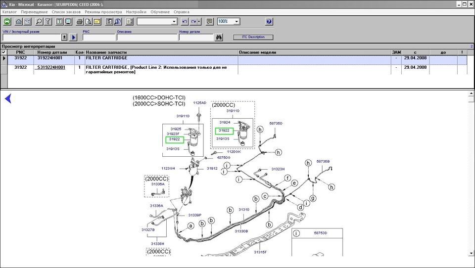
Task: Open the Список заказов menu
Action: point(66,12)
